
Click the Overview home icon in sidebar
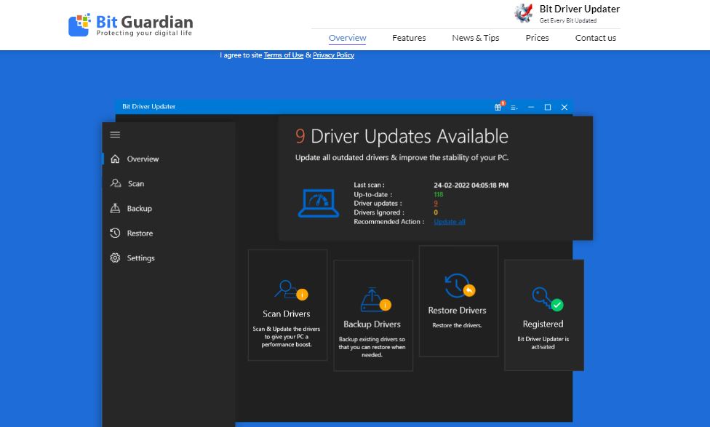[x=115, y=159]
